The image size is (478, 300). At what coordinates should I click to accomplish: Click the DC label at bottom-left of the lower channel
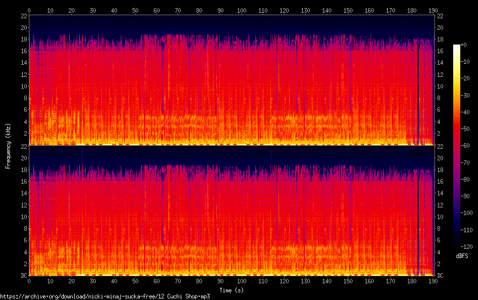click(23, 276)
